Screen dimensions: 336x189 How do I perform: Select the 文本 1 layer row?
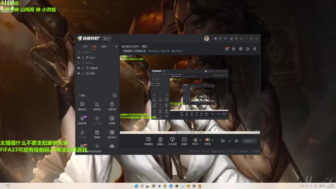(98, 58)
